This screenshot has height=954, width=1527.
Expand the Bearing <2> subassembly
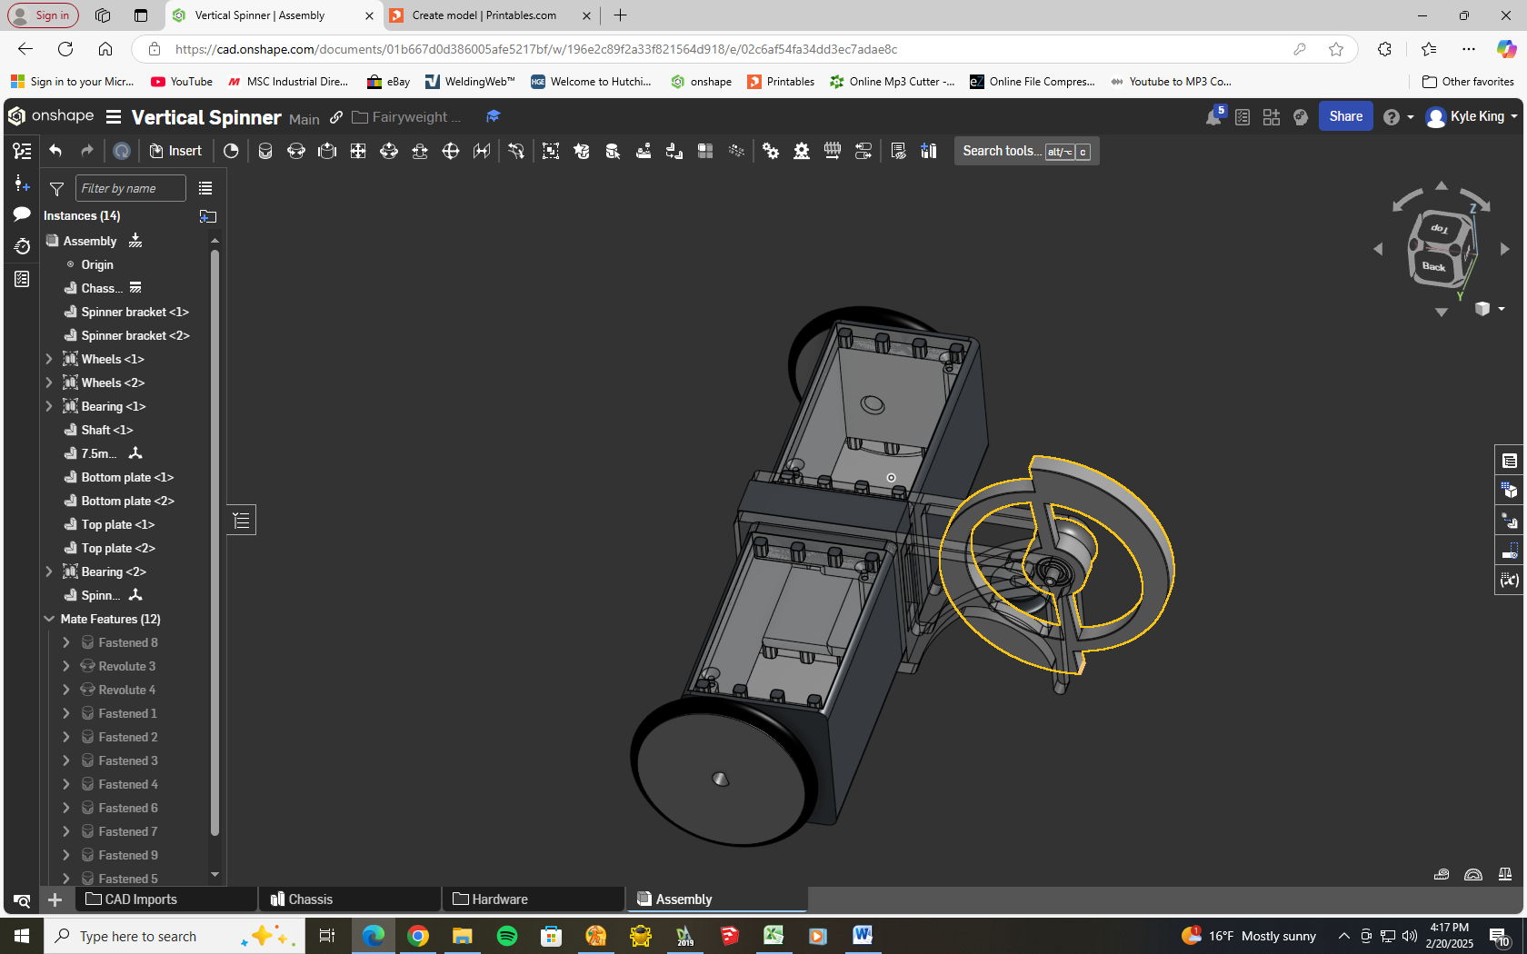point(49,571)
